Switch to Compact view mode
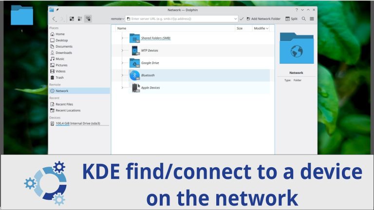Screen dimensions: 374x210 coord(80,19)
